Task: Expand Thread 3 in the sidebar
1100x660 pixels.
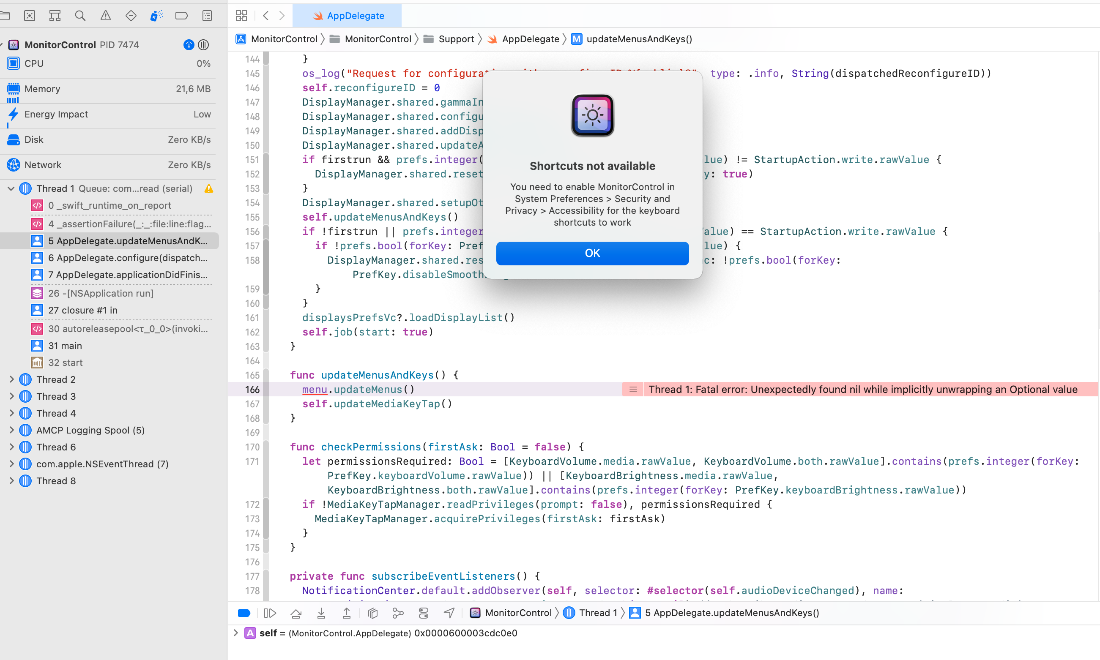Action: coord(11,396)
